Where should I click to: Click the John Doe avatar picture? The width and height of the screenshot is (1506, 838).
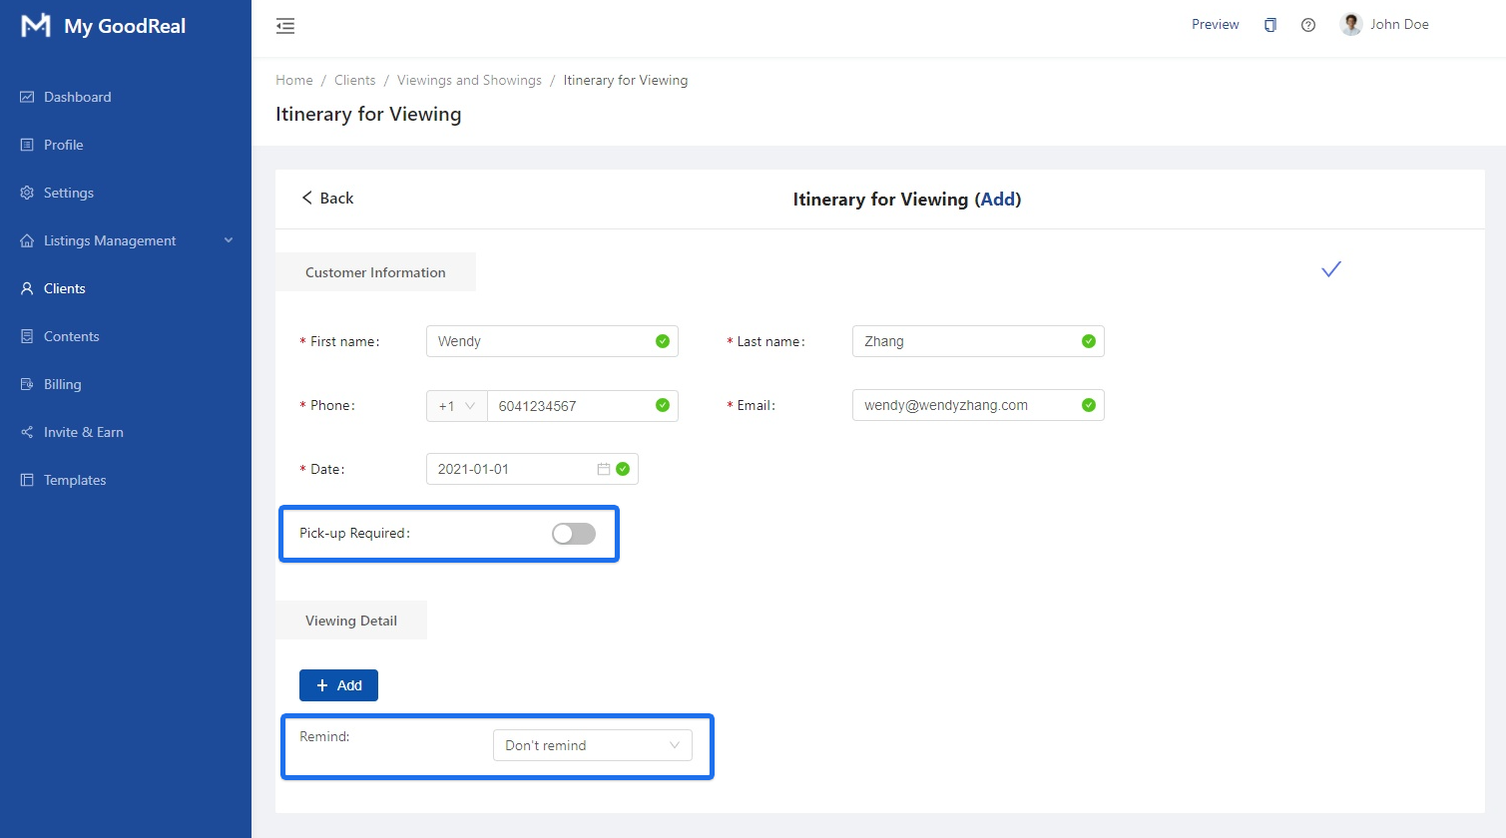click(x=1351, y=25)
